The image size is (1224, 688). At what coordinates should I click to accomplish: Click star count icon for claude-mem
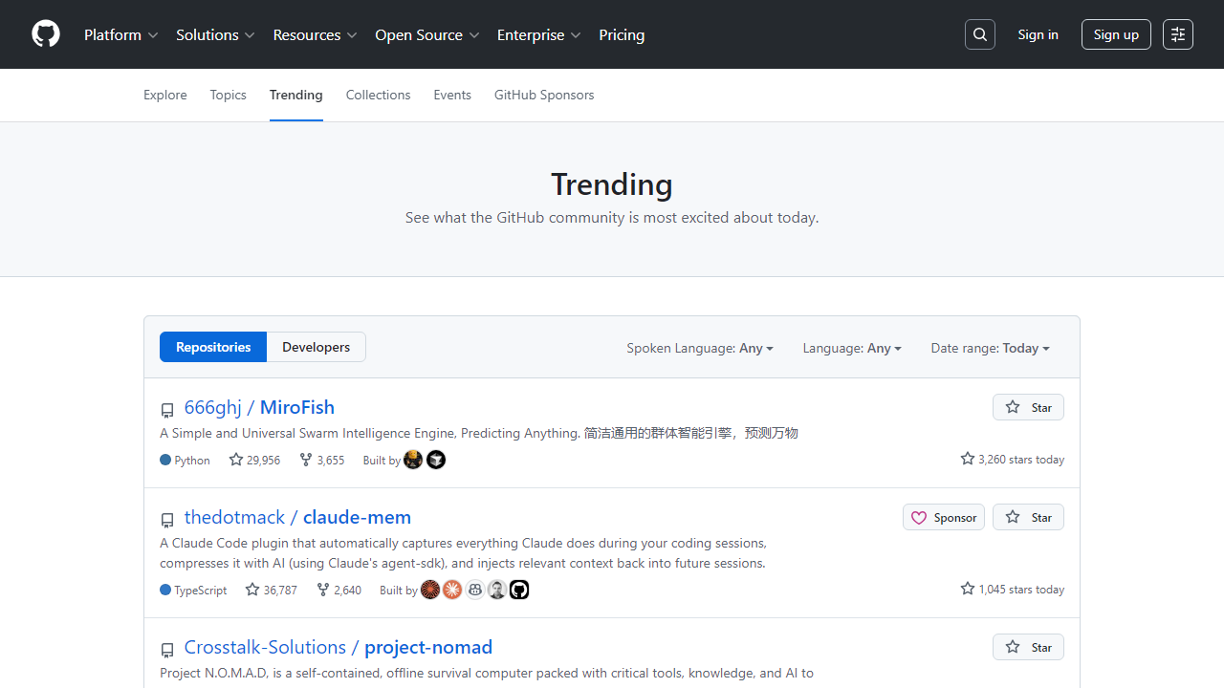coord(252,590)
